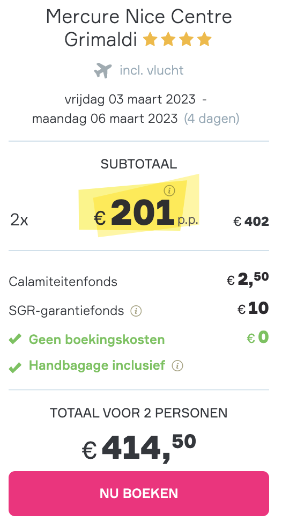This screenshot has height=528, width=282.
Task: Click the green checkmark before Handbagage inclusief
Action: click(15, 366)
